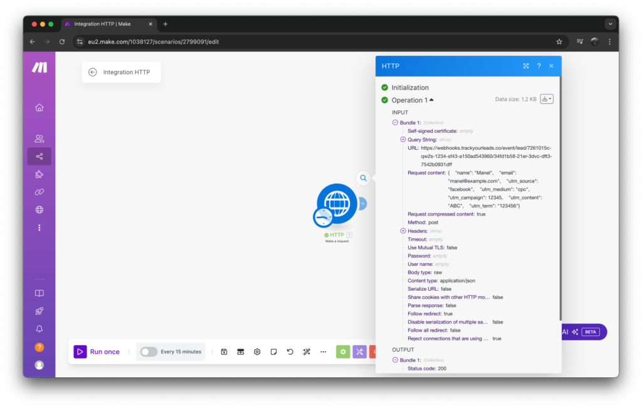Screen dimensions: 642x408
Task: Click the Make logo in sidebar
Action: pyautogui.click(x=39, y=68)
